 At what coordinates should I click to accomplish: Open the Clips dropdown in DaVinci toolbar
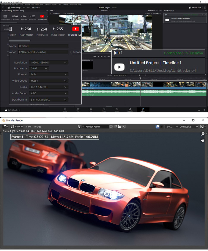pyautogui.click(x=36, y=7)
